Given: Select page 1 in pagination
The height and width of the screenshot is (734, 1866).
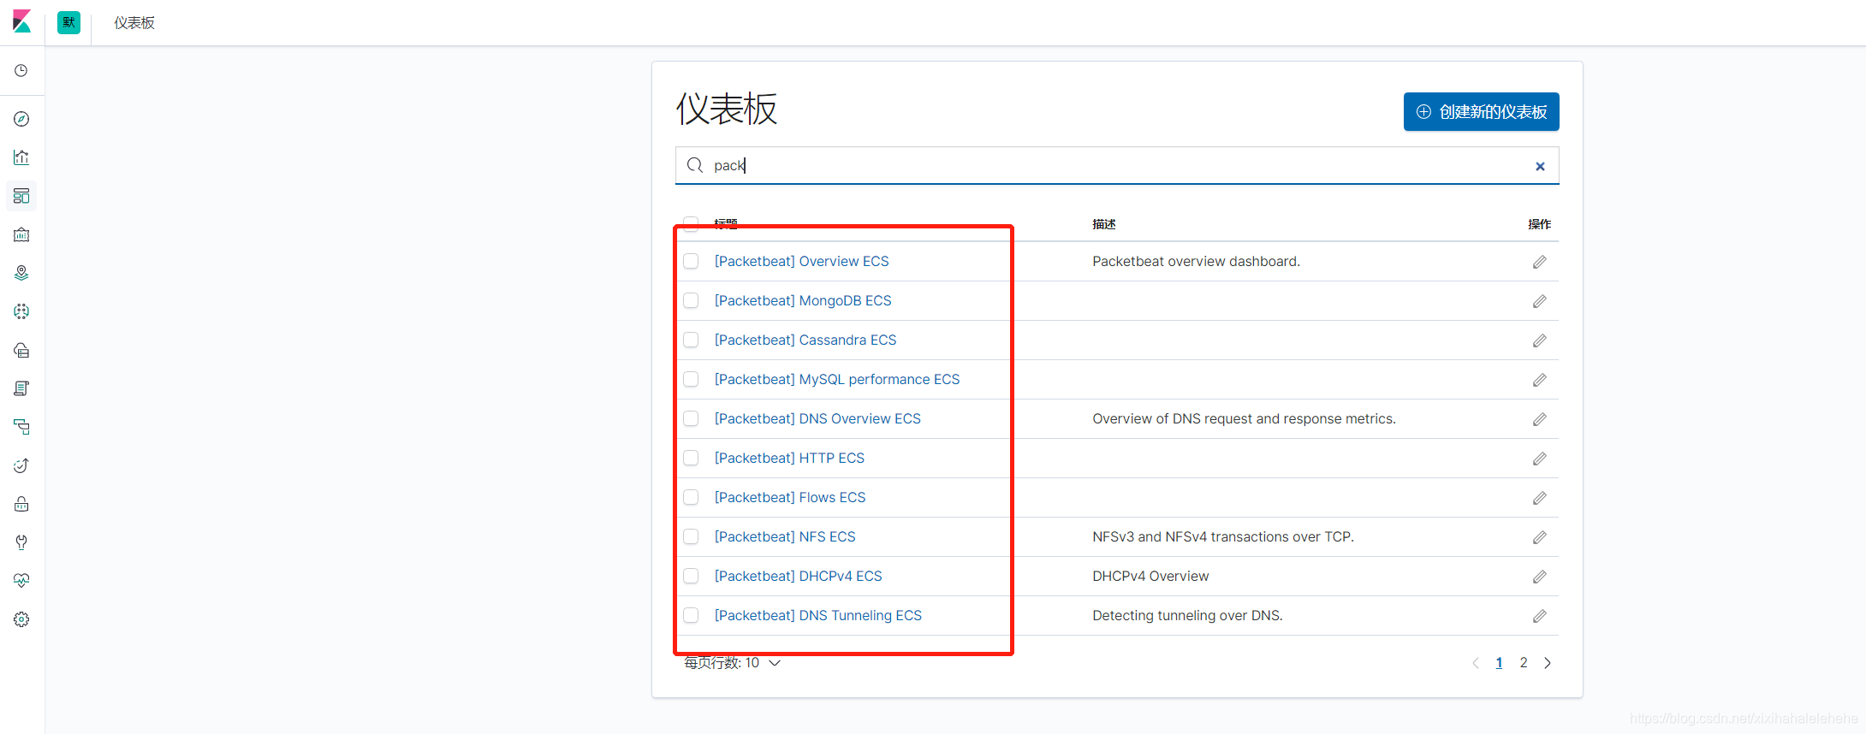Looking at the screenshot, I should pyautogui.click(x=1499, y=663).
